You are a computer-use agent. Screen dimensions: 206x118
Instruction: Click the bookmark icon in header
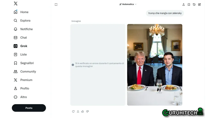189,4
